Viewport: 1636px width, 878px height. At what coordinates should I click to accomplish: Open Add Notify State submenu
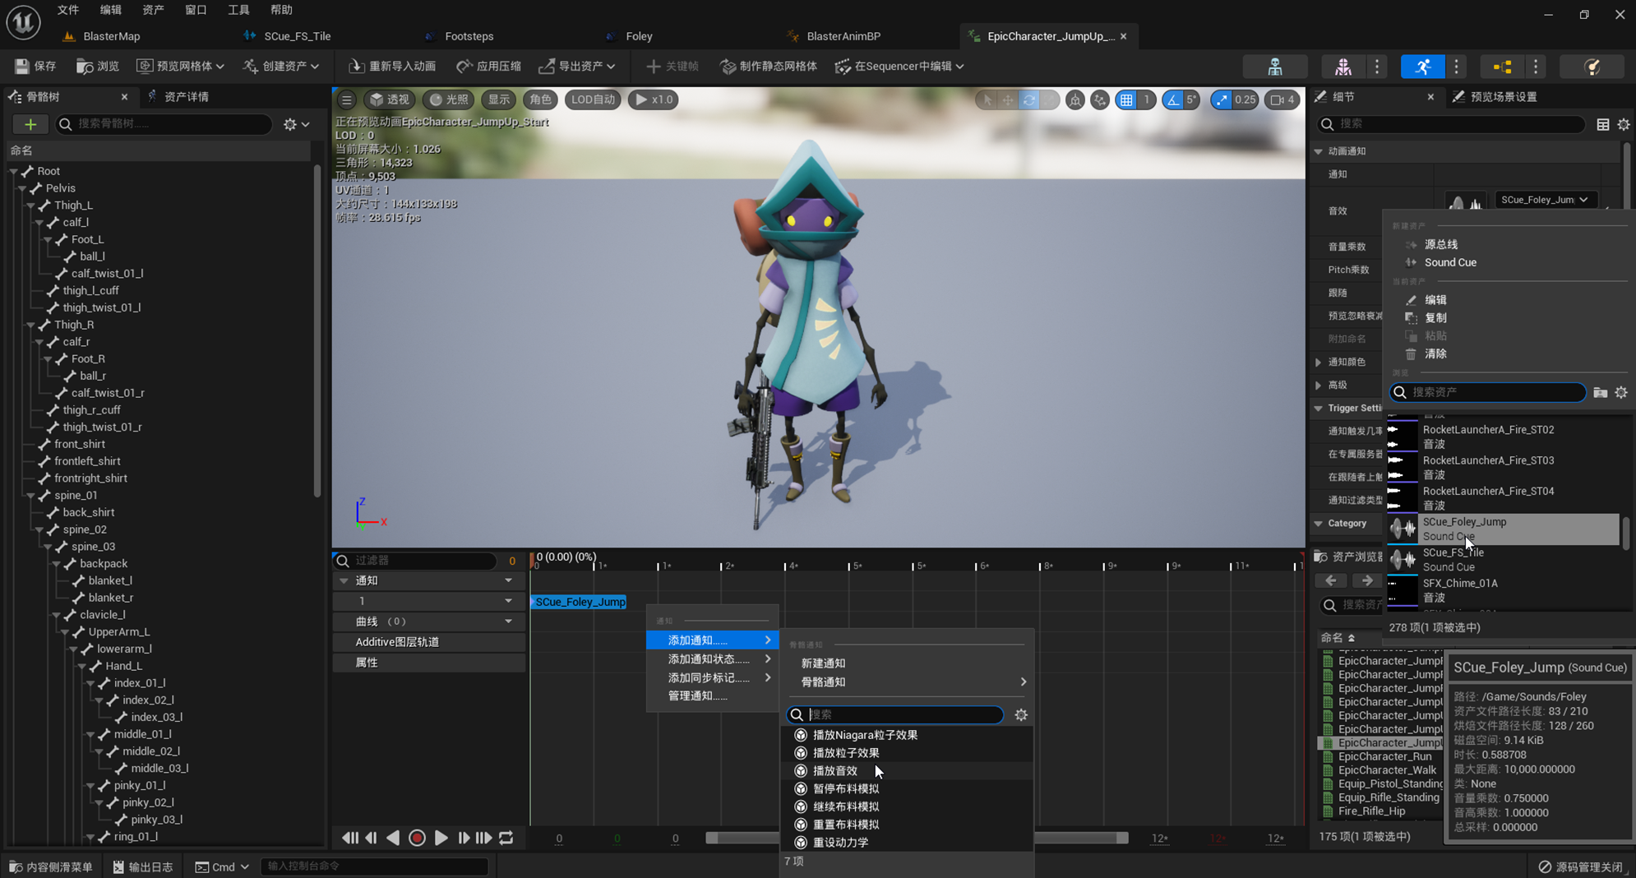coord(712,659)
